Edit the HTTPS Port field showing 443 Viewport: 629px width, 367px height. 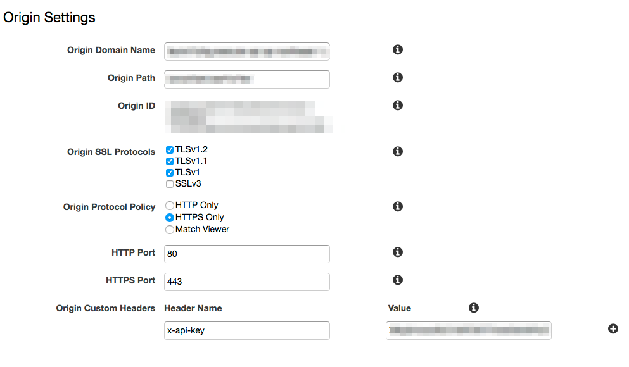coord(246,282)
